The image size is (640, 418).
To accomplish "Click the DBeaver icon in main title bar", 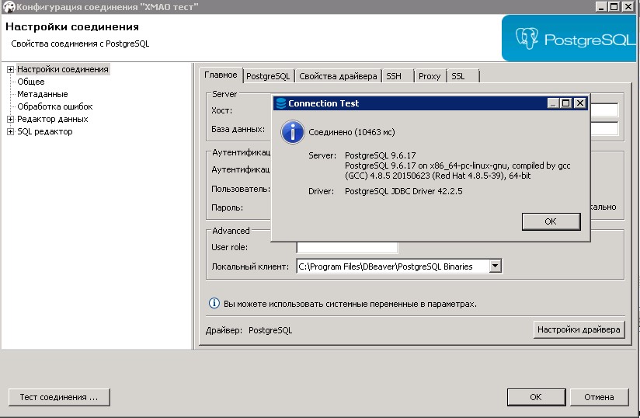I will pyautogui.click(x=9, y=7).
